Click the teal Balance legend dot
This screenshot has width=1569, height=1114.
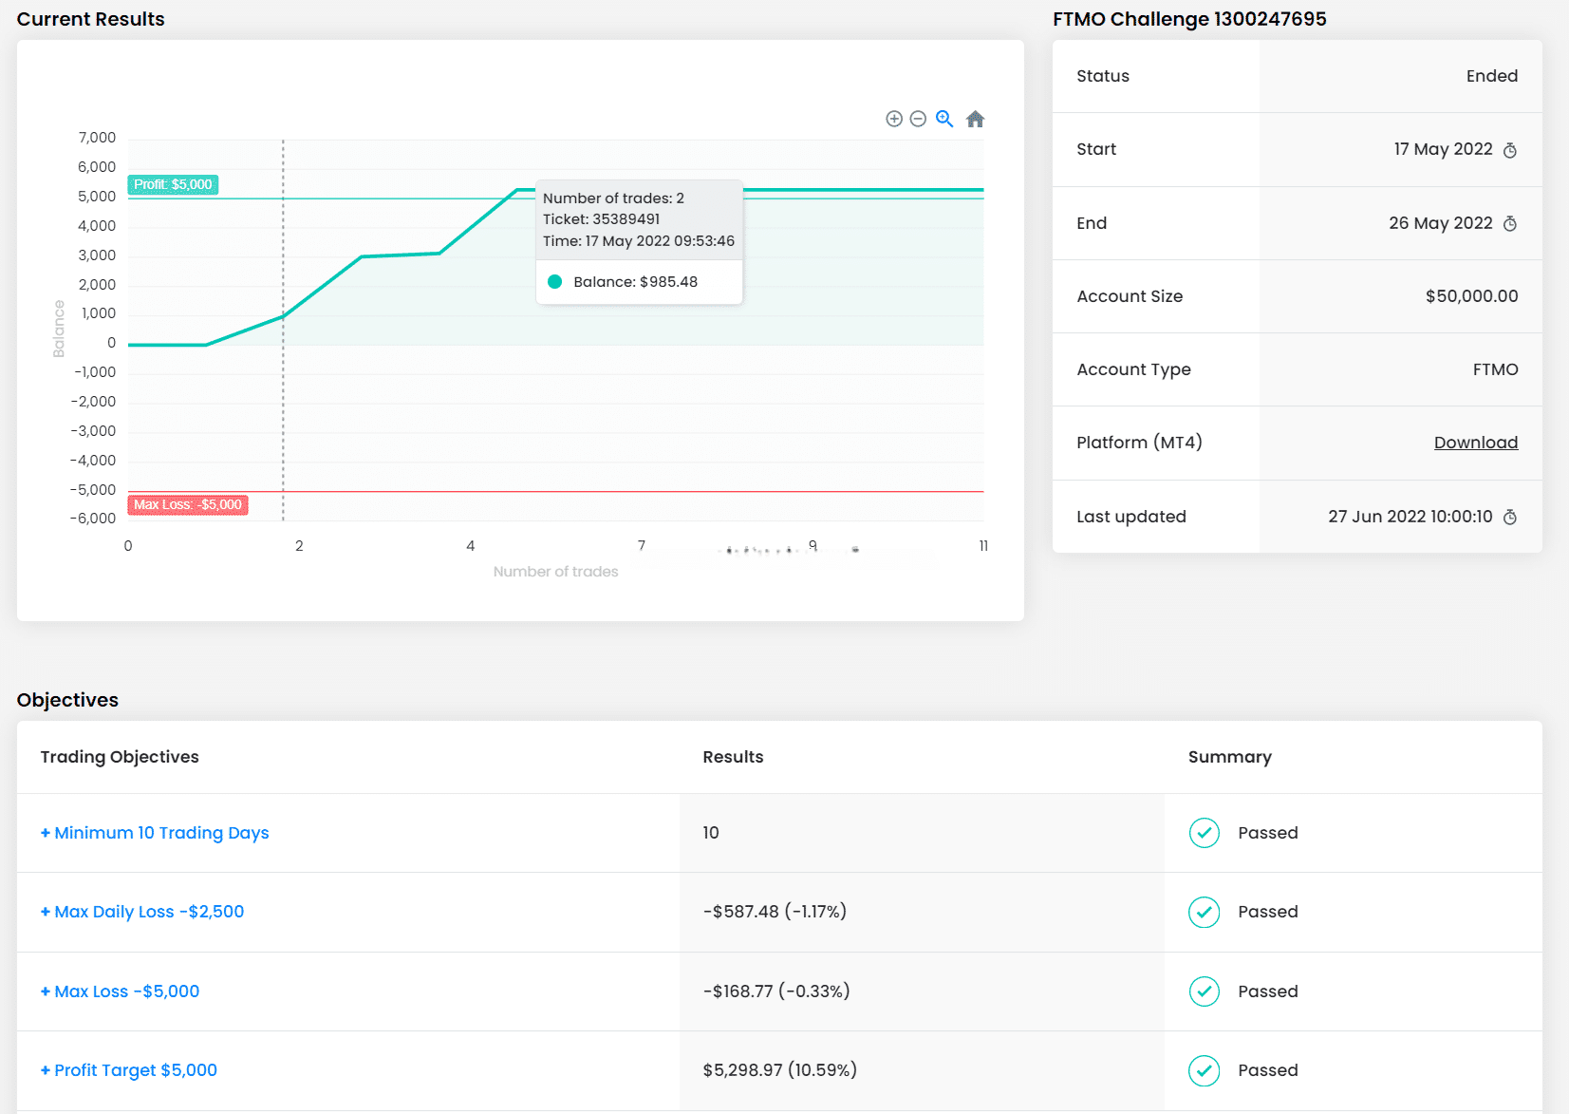point(555,282)
